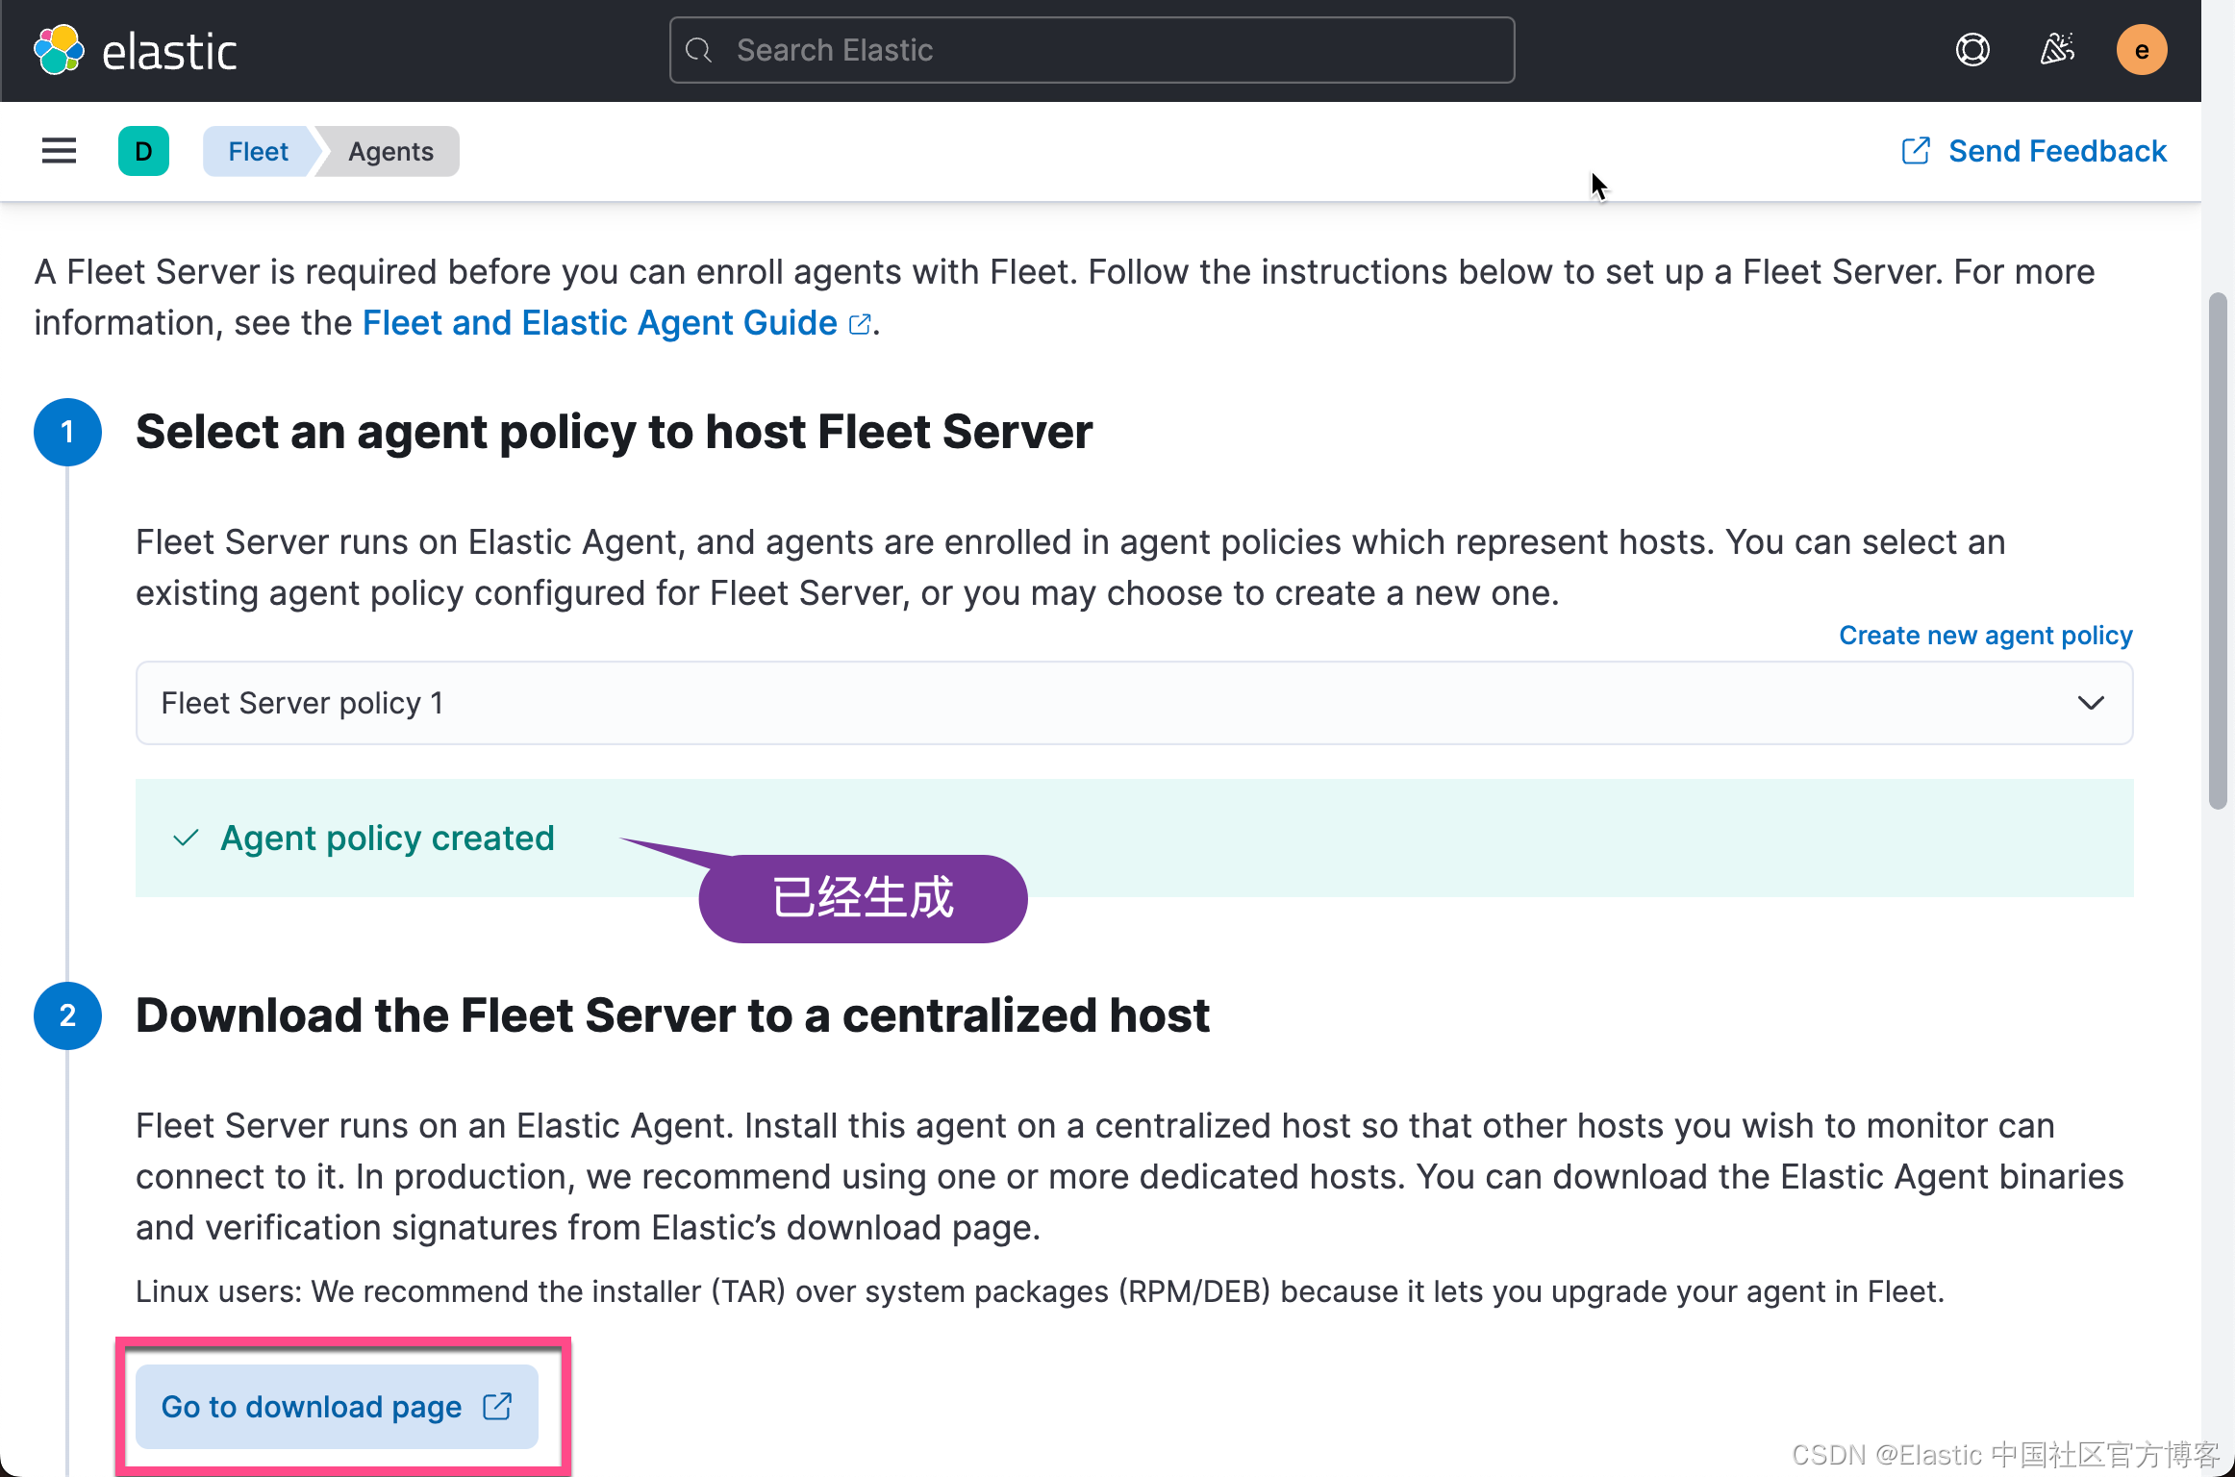The image size is (2235, 1477).
Task: Click the green "D" space badge
Action: 143,151
